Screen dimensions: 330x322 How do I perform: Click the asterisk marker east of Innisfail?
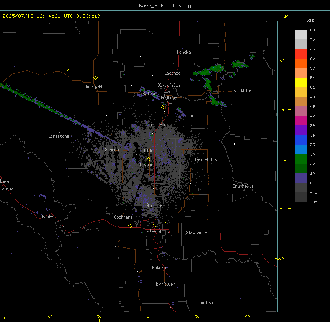pos(192,116)
